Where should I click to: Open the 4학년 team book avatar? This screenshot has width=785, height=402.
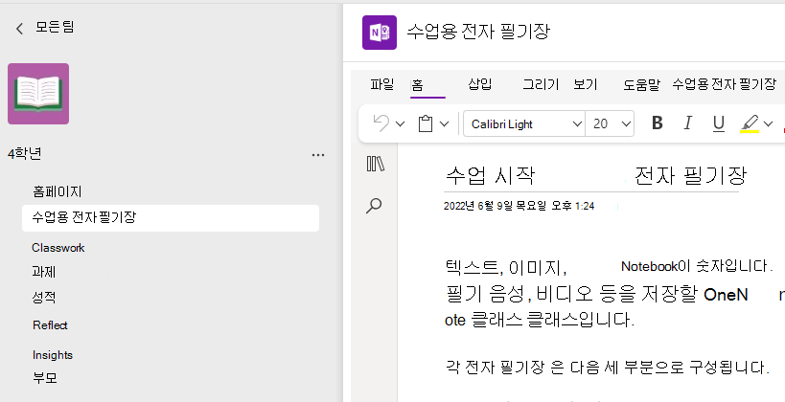38,94
